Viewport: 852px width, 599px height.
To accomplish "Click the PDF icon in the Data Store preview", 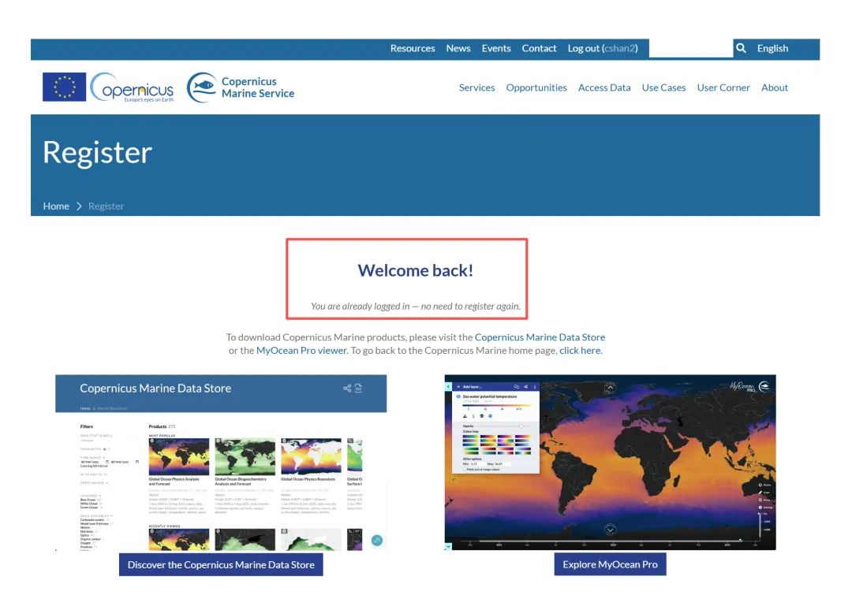I will 359,389.
